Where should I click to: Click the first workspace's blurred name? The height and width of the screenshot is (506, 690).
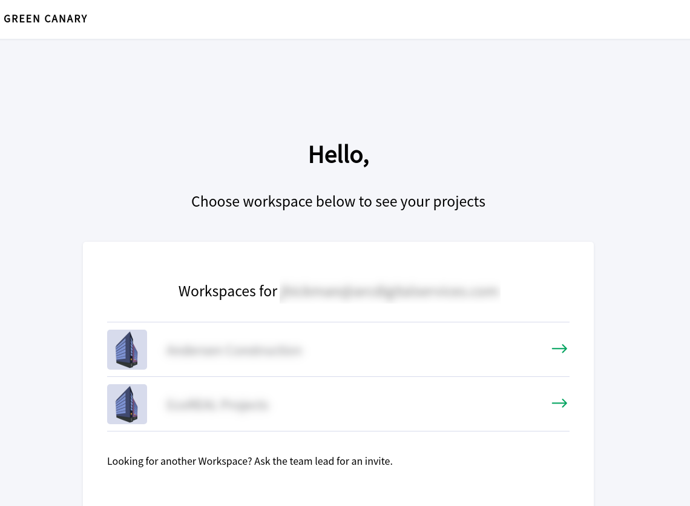tap(234, 350)
